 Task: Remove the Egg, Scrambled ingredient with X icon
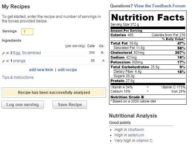point(7,53)
